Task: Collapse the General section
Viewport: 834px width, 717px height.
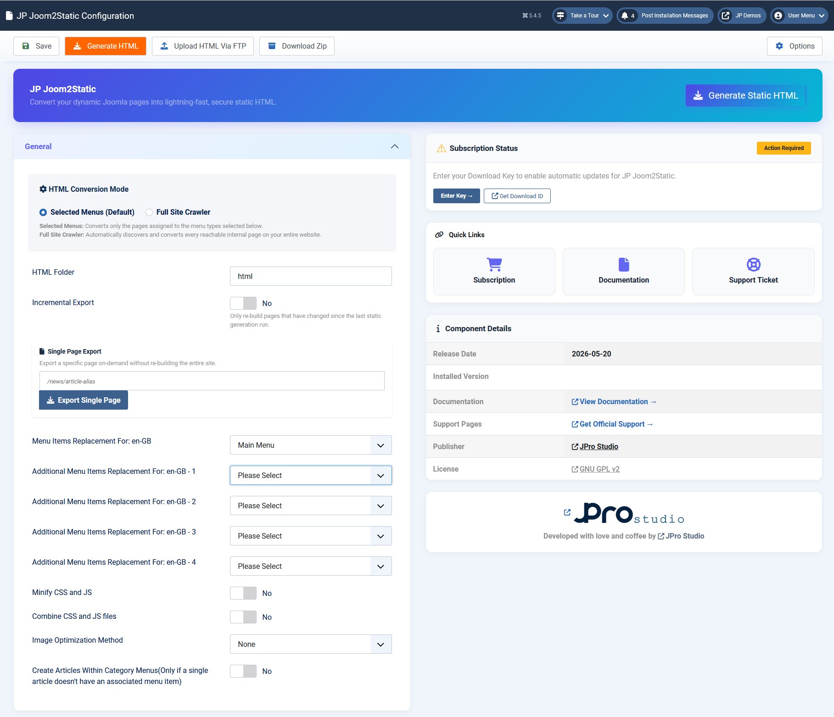Action: [x=395, y=146]
